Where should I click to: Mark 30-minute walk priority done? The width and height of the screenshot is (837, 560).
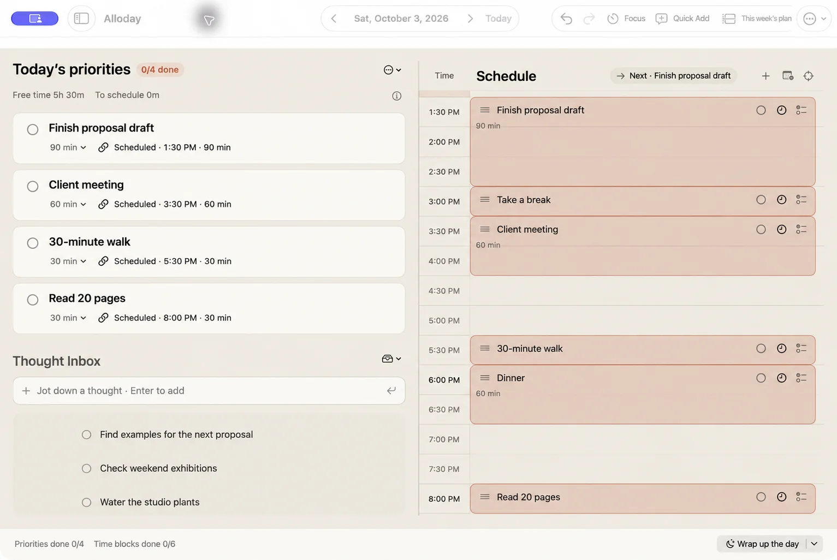33,243
